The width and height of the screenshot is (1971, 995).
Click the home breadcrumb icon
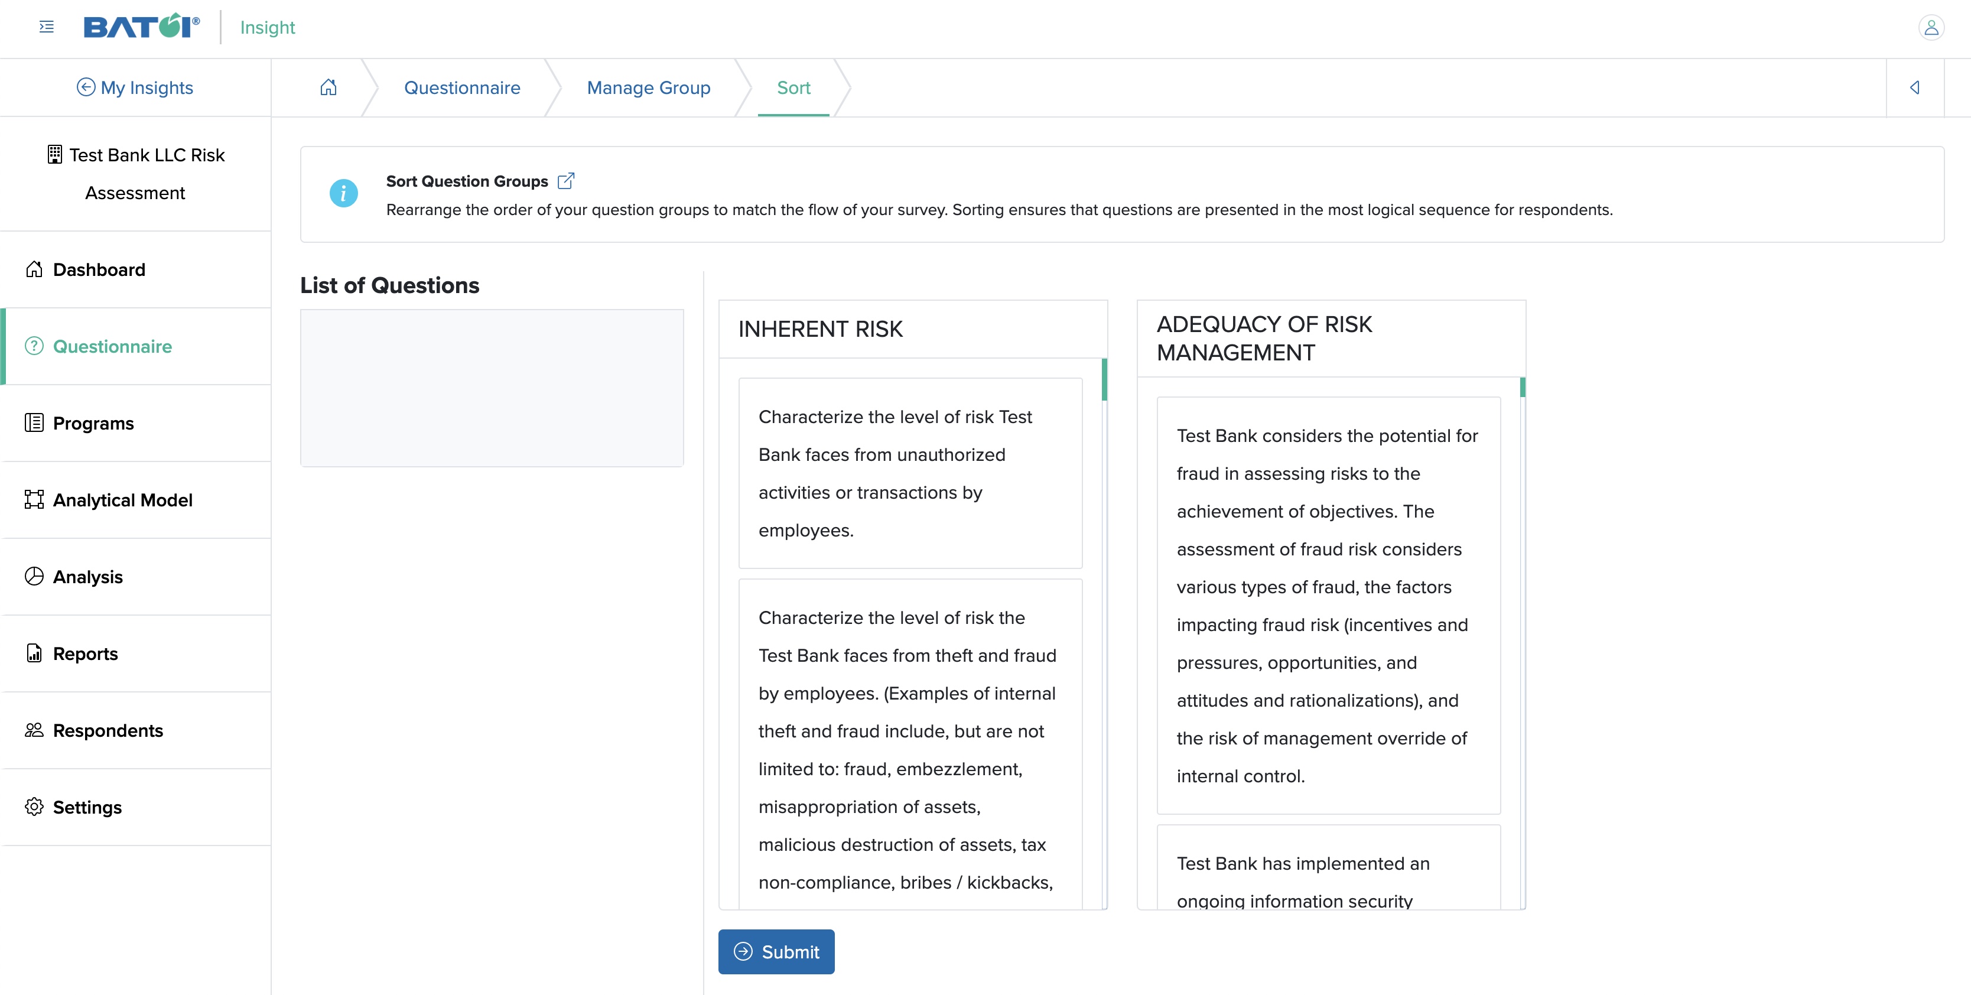(328, 87)
